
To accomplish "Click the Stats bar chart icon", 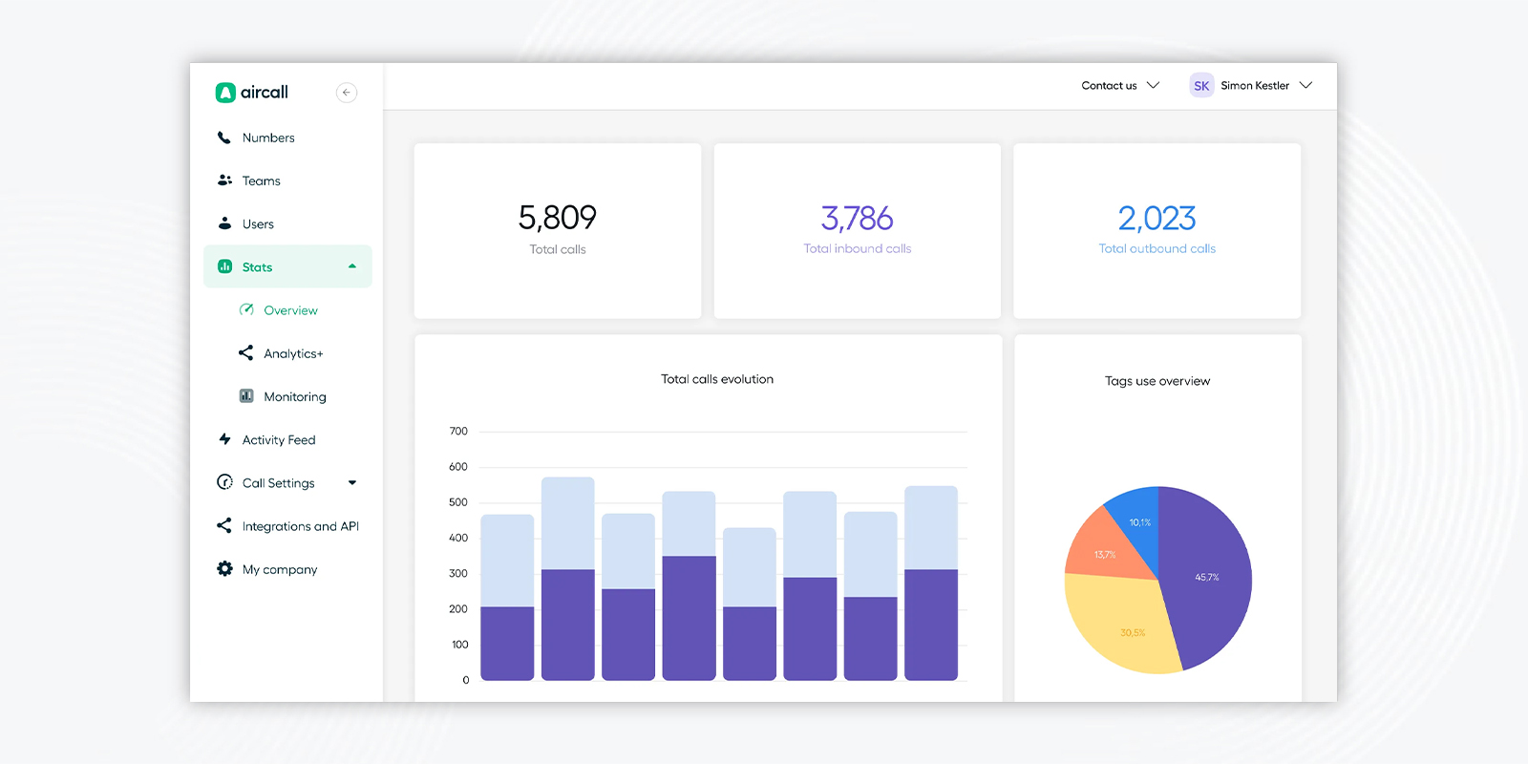I will 224,266.
